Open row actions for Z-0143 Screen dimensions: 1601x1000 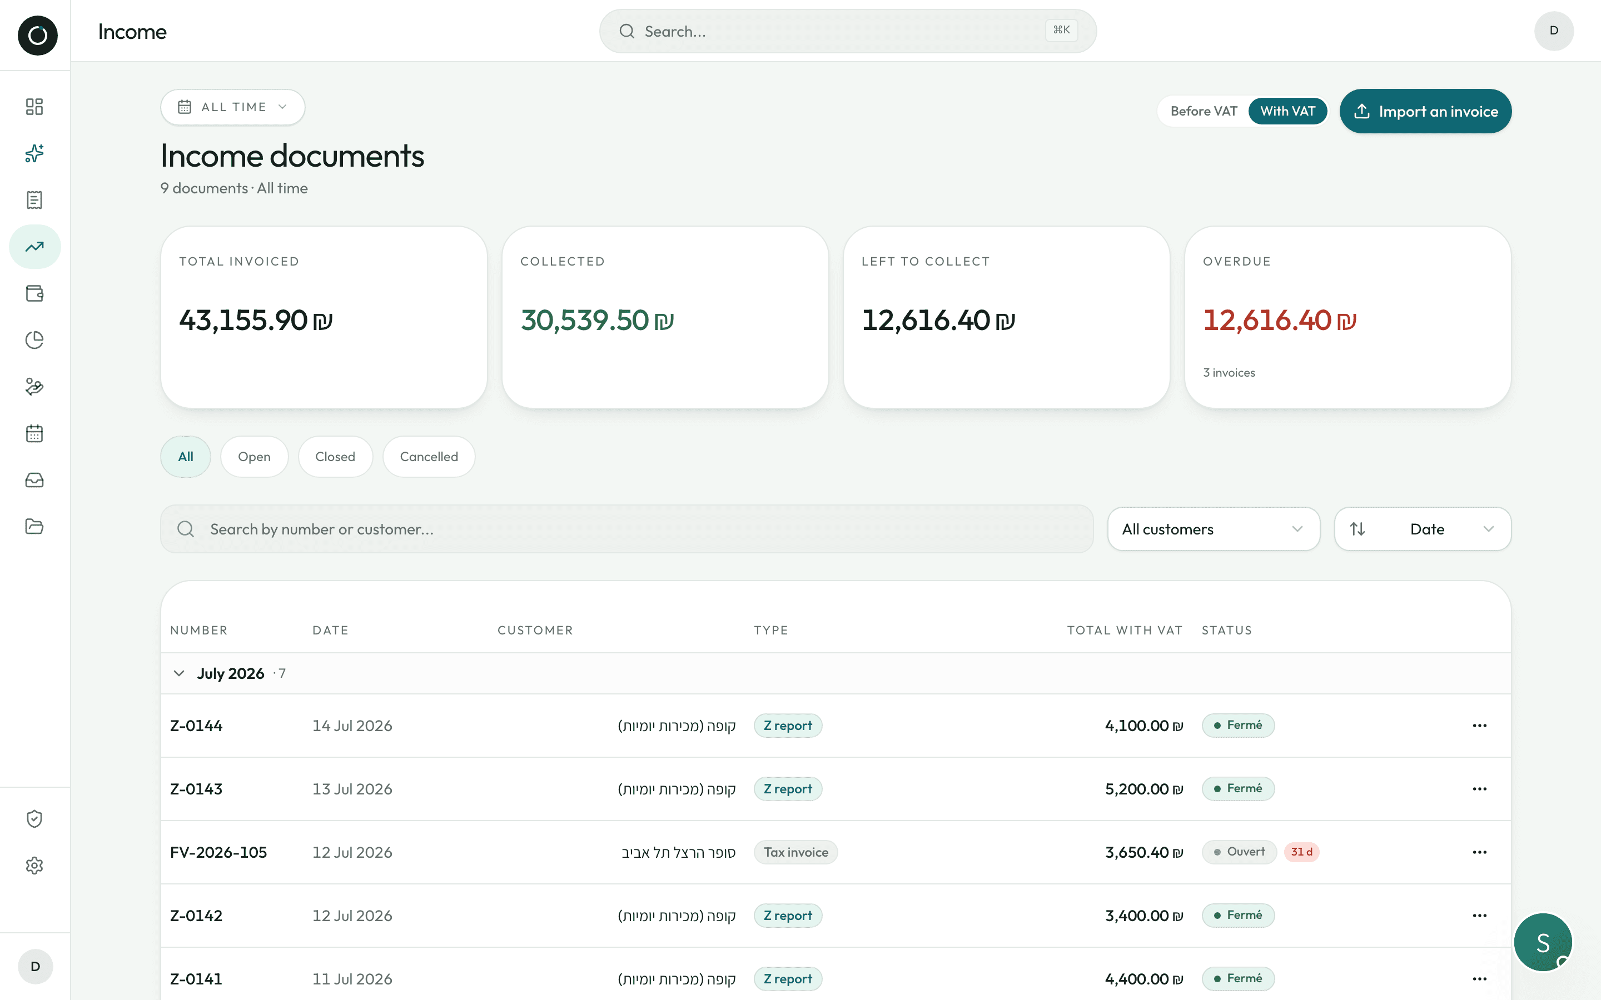click(x=1479, y=789)
